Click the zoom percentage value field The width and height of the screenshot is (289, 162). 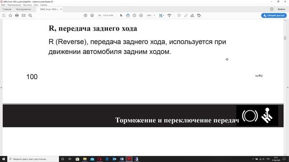click(x=149, y=15)
